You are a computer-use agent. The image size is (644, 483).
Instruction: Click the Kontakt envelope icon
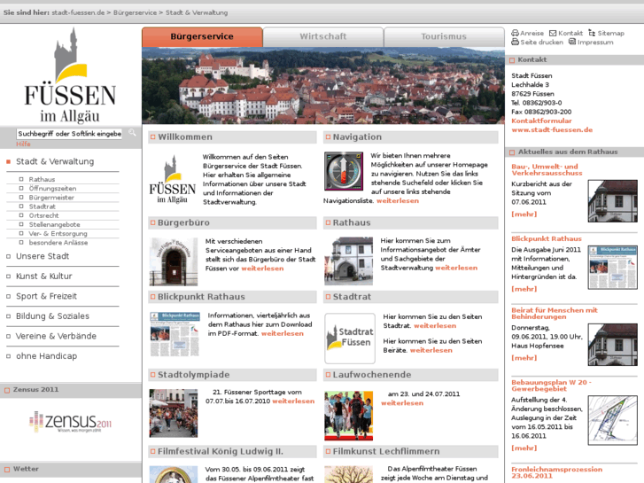[553, 33]
